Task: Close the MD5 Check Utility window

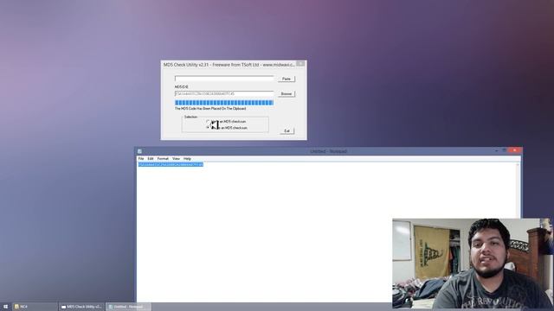Action: (x=300, y=63)
